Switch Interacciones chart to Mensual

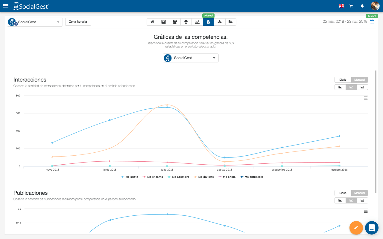(x=360, y=80)
